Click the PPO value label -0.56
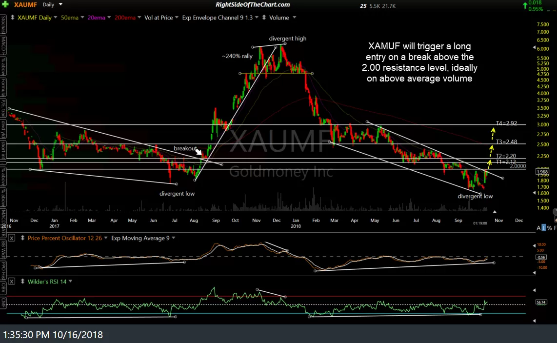Viewport: 557px width, 343px height. click(x=540, y=257)
